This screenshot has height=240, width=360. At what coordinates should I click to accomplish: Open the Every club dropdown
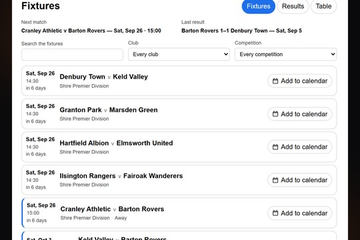pyautogui.click(x=179, y=55)
